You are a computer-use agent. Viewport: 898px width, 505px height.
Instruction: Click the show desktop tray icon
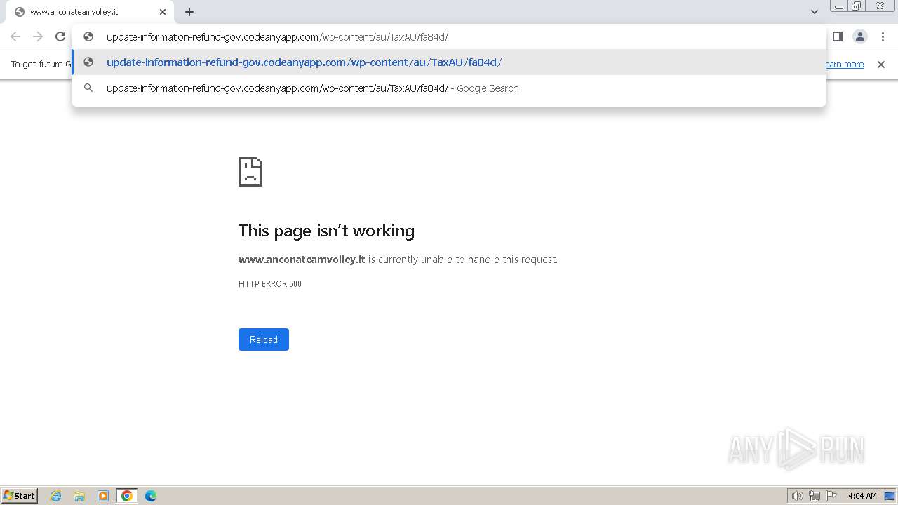(x=889, y=496)
